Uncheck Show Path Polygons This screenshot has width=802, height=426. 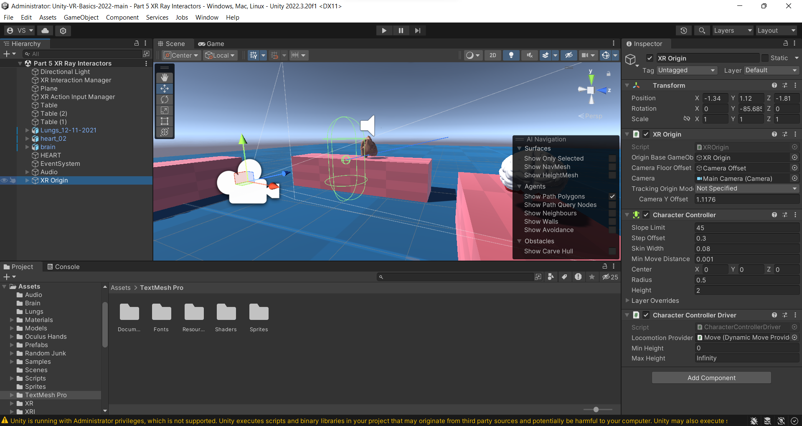tap(612, 196)
